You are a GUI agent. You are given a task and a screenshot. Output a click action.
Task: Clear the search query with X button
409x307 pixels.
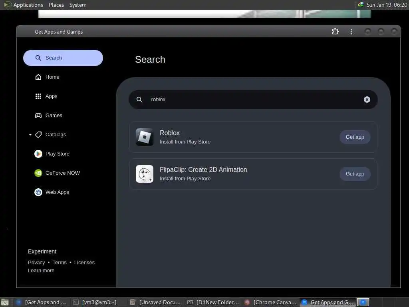(x=367, y=100)
